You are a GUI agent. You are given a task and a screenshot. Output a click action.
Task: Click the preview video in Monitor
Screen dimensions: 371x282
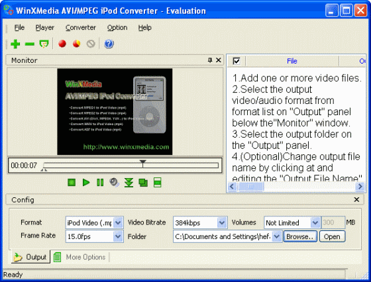point(115,112)
